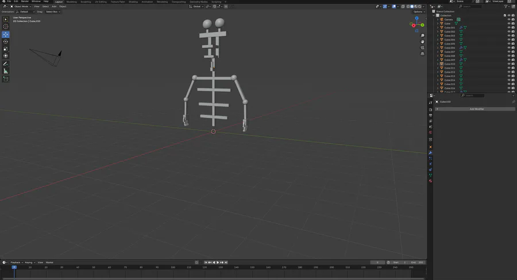This screenshot has height=280, width=517.
Task: Open the Physics properties tab icon
Action: [430, 164]
